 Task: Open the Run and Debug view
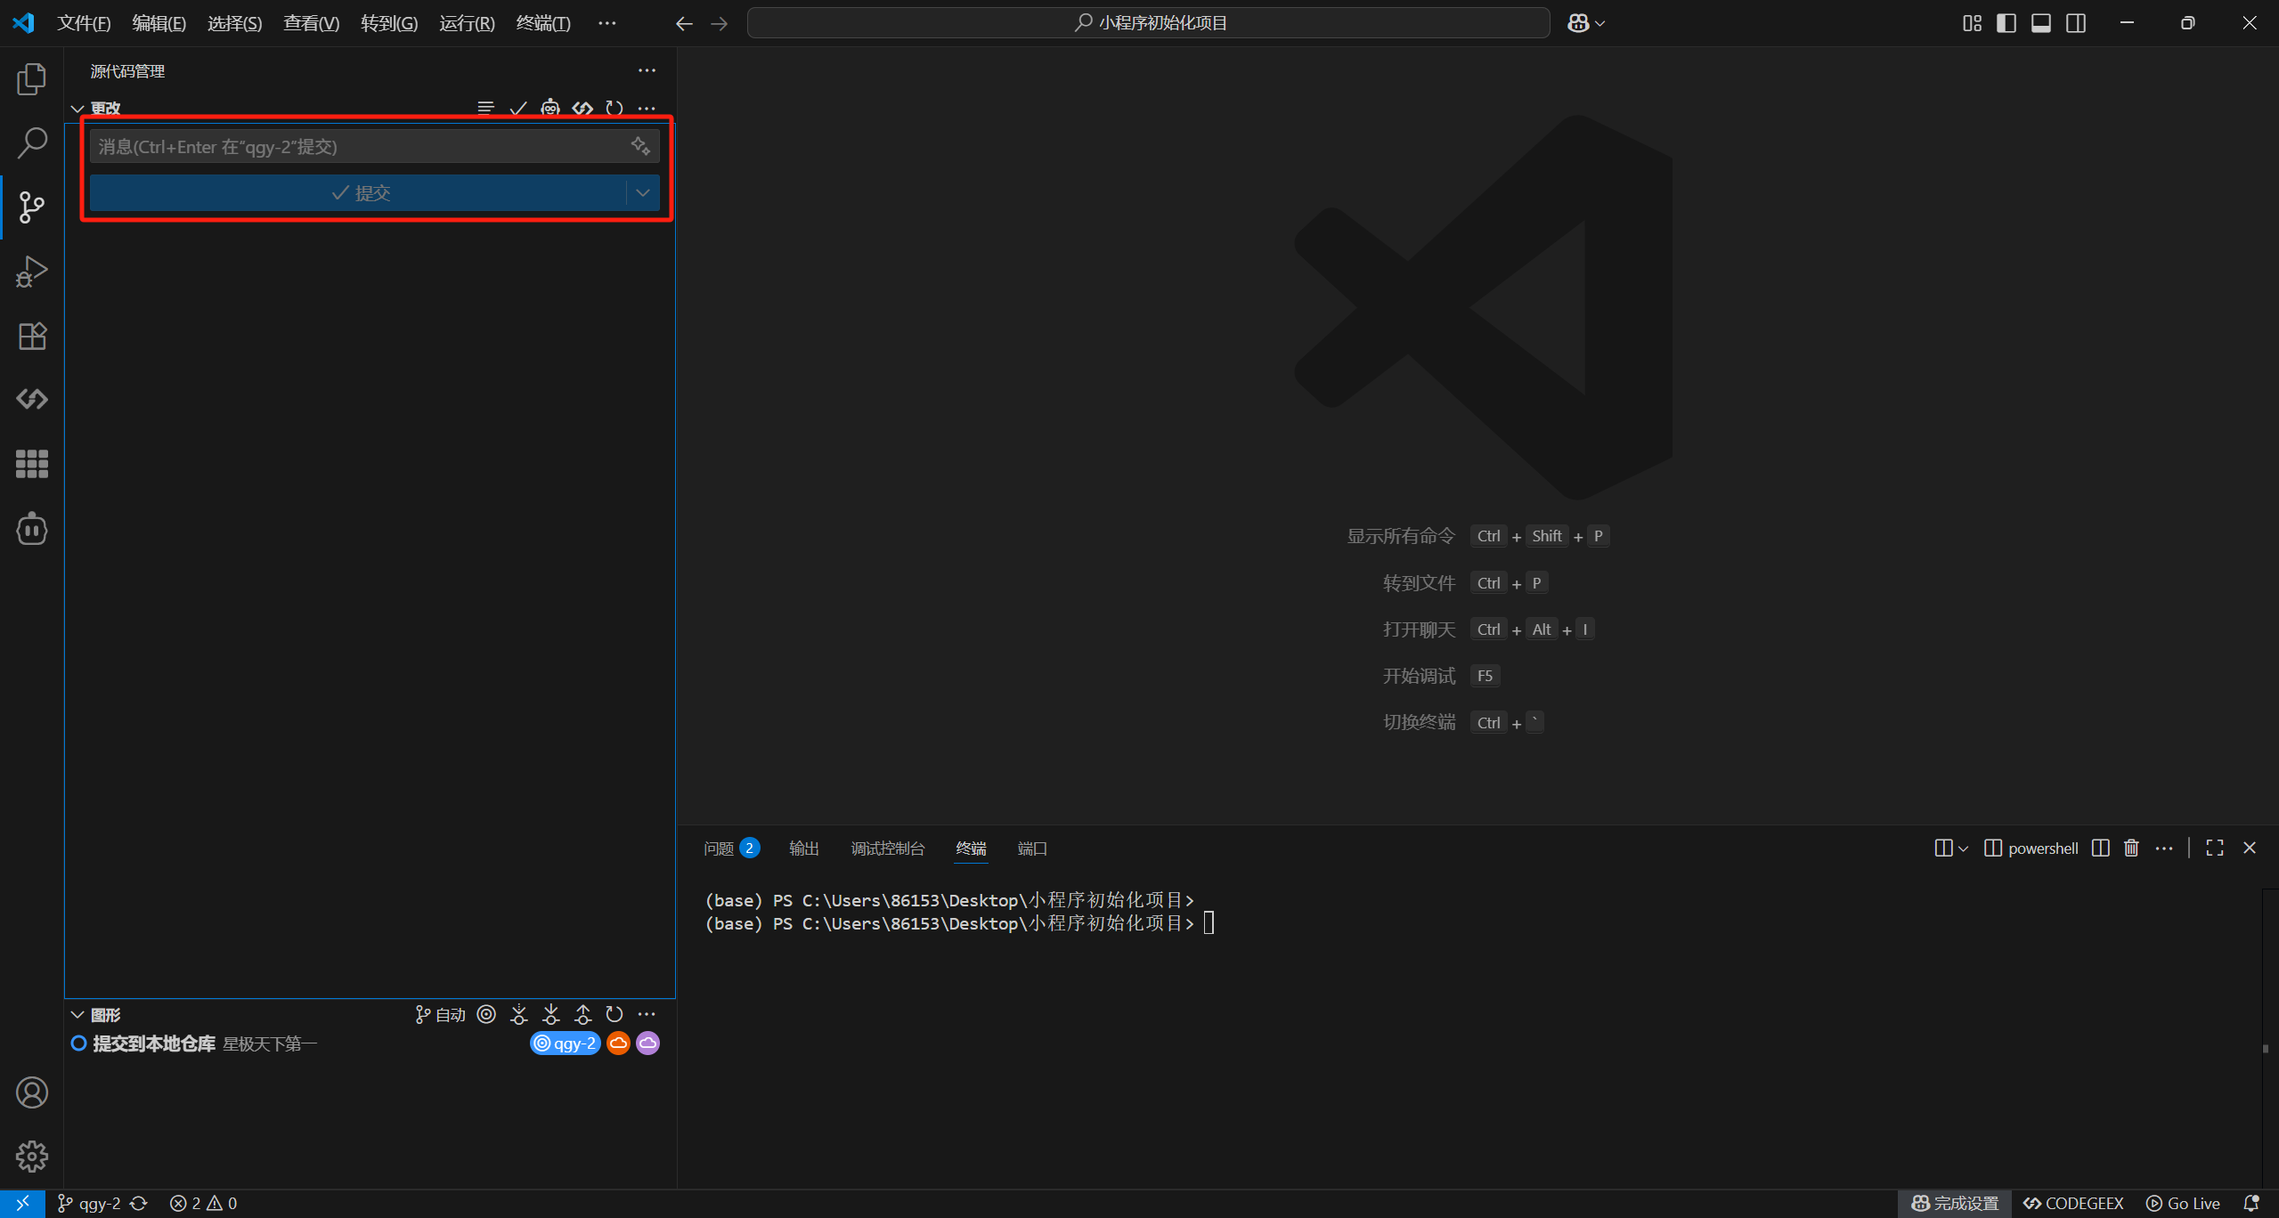pos(32,272)
